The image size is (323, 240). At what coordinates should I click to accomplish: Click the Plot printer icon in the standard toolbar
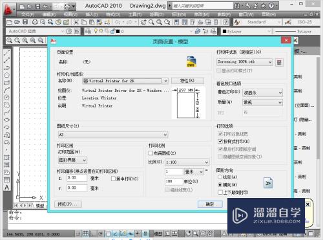[x=35, y=22]
